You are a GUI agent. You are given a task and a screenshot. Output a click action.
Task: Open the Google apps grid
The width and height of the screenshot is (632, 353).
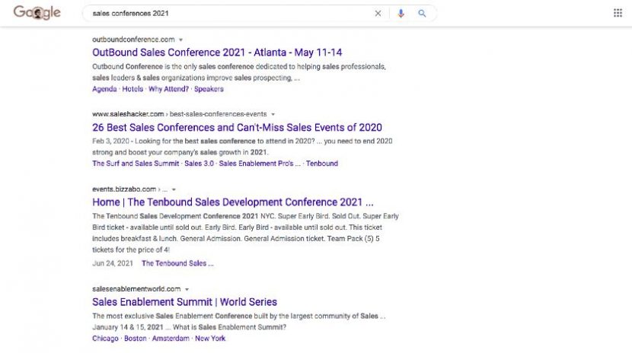point(618,13)
